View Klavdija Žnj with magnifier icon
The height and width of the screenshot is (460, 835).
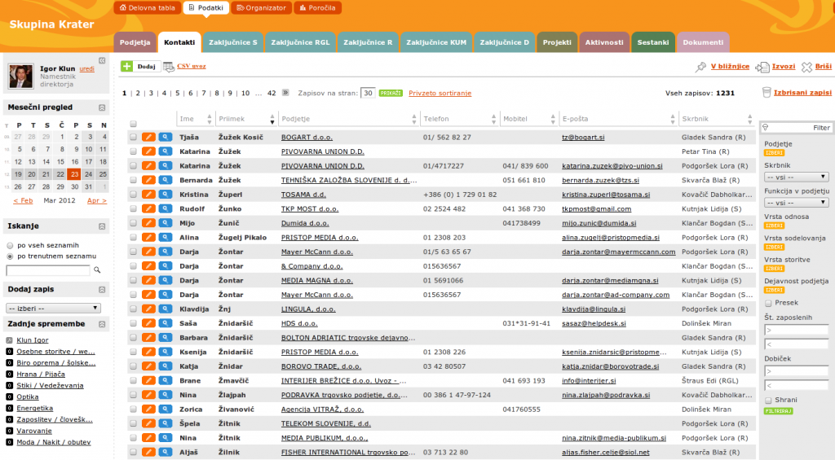pos(165,309)
